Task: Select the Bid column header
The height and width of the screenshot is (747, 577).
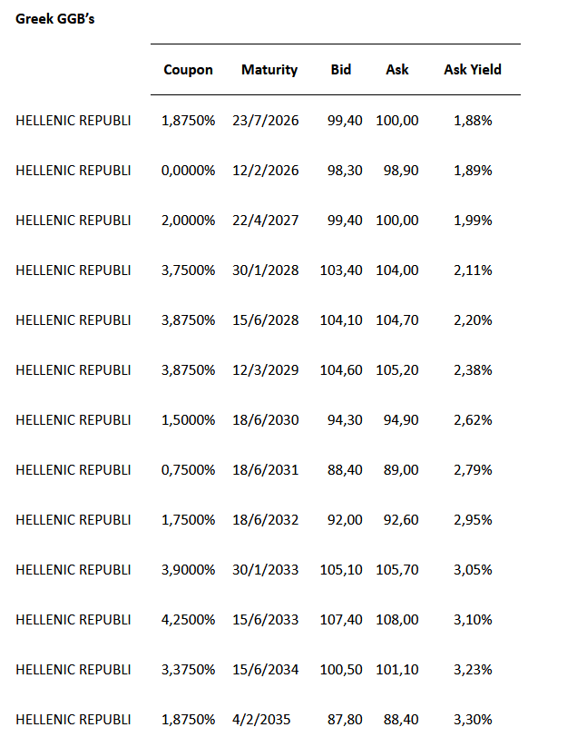Action: pyautogui.click(x=341, y=70)
